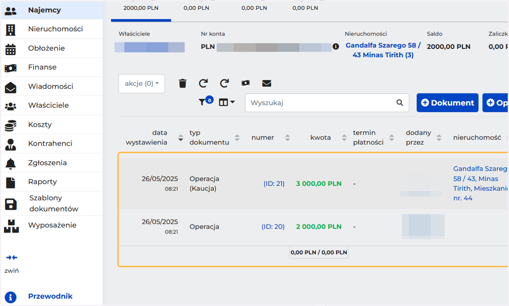Open the Przewodnik guide link
Viewport: 509px width, 306px height.
50,296
